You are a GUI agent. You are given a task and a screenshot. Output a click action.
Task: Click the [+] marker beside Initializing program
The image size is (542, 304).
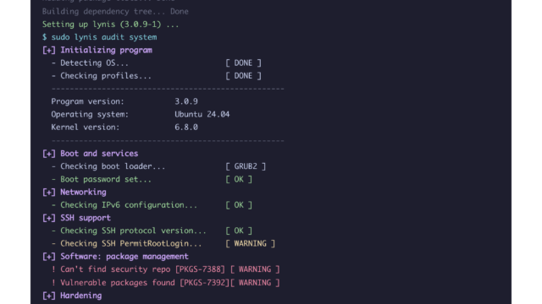49,51
